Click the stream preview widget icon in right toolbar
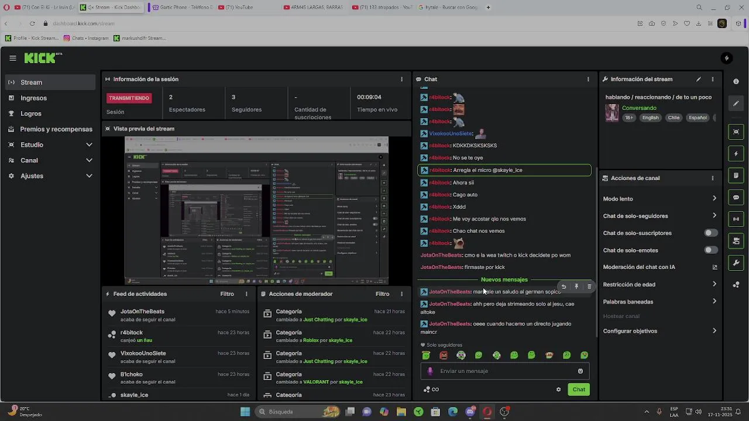Screen dimensions: 749x421 736,132
